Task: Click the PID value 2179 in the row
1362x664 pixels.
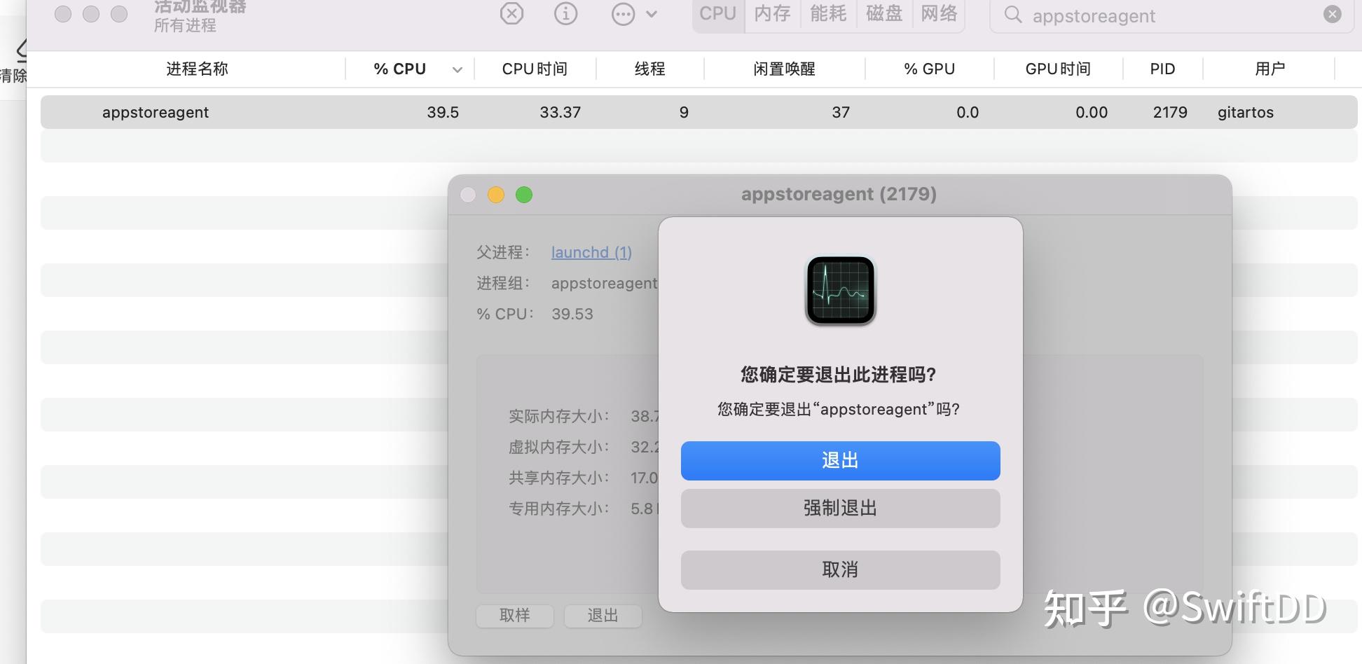Action: click(1170, 112)
